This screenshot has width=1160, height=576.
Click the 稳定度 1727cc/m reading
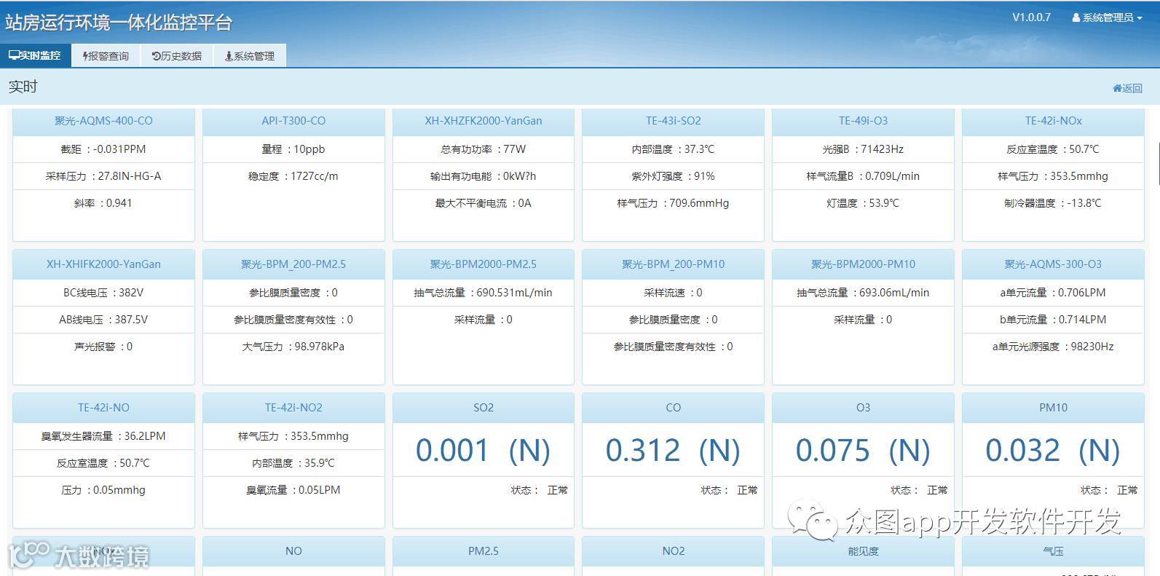(x=293, y=176)
